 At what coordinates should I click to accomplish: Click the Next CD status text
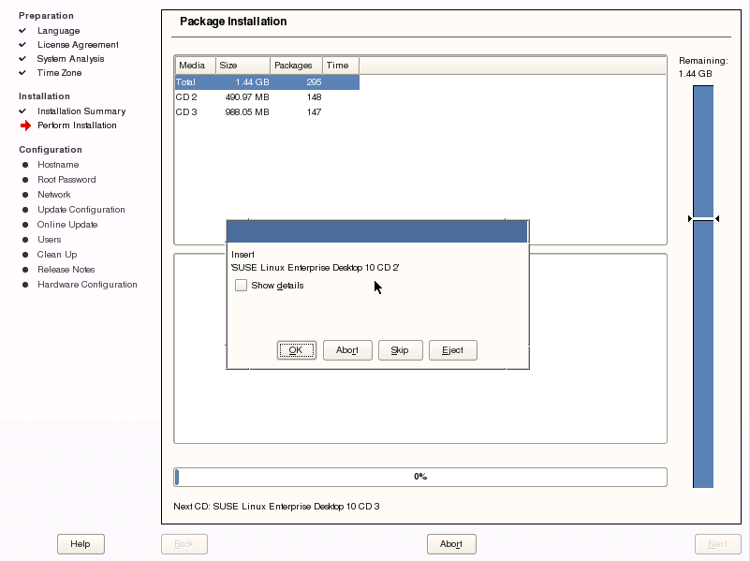pyautogui.click(x=276, y=507)
